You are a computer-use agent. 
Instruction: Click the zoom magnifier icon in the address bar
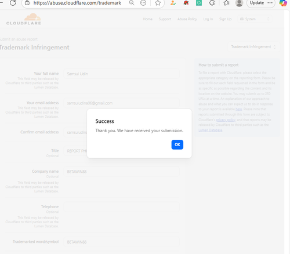point(132,3)
